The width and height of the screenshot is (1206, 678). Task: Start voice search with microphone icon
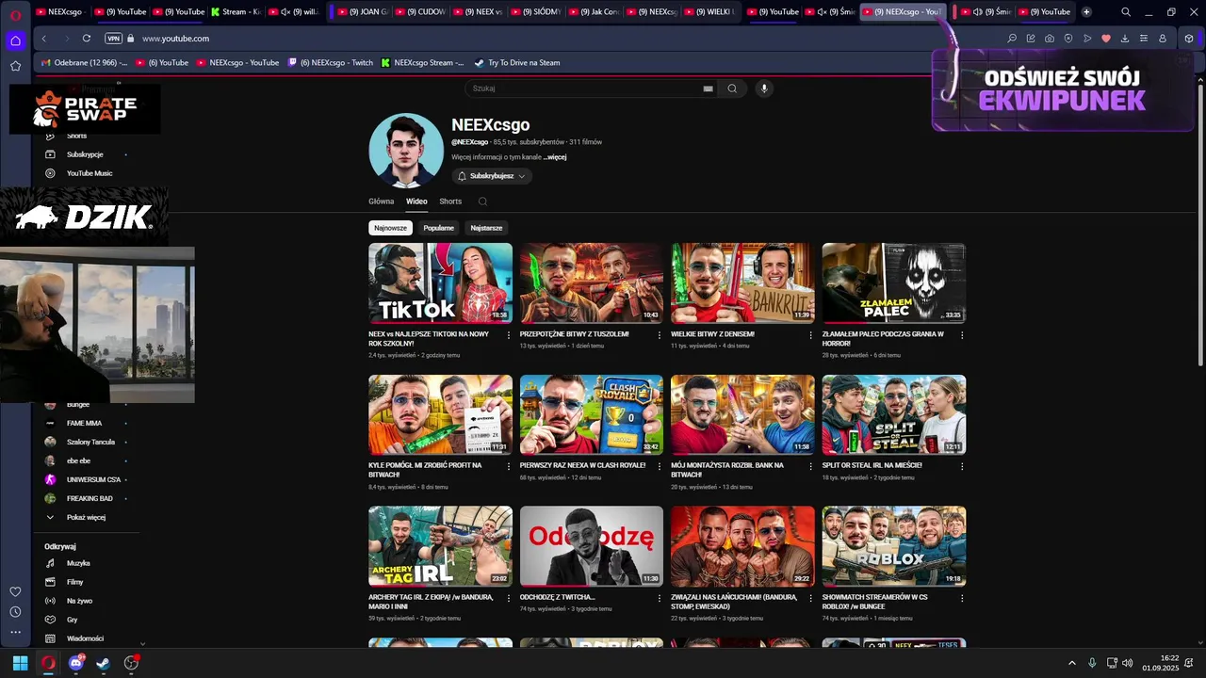point(764,89)
